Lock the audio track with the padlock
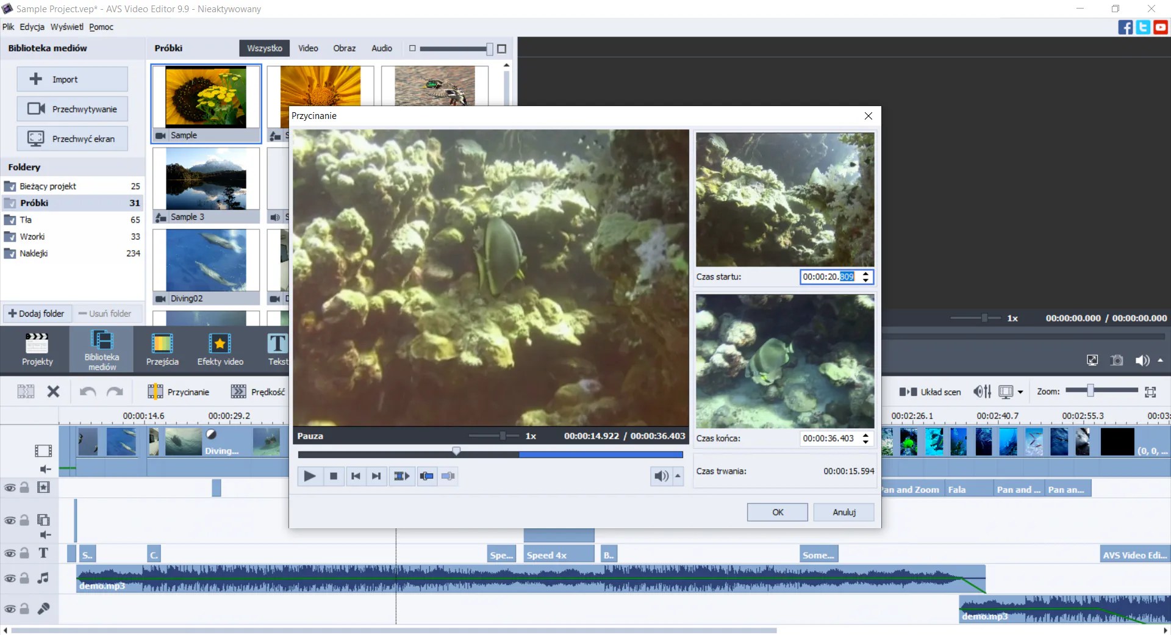Viewport: 1171px width, 635px height. click(24, 578)
